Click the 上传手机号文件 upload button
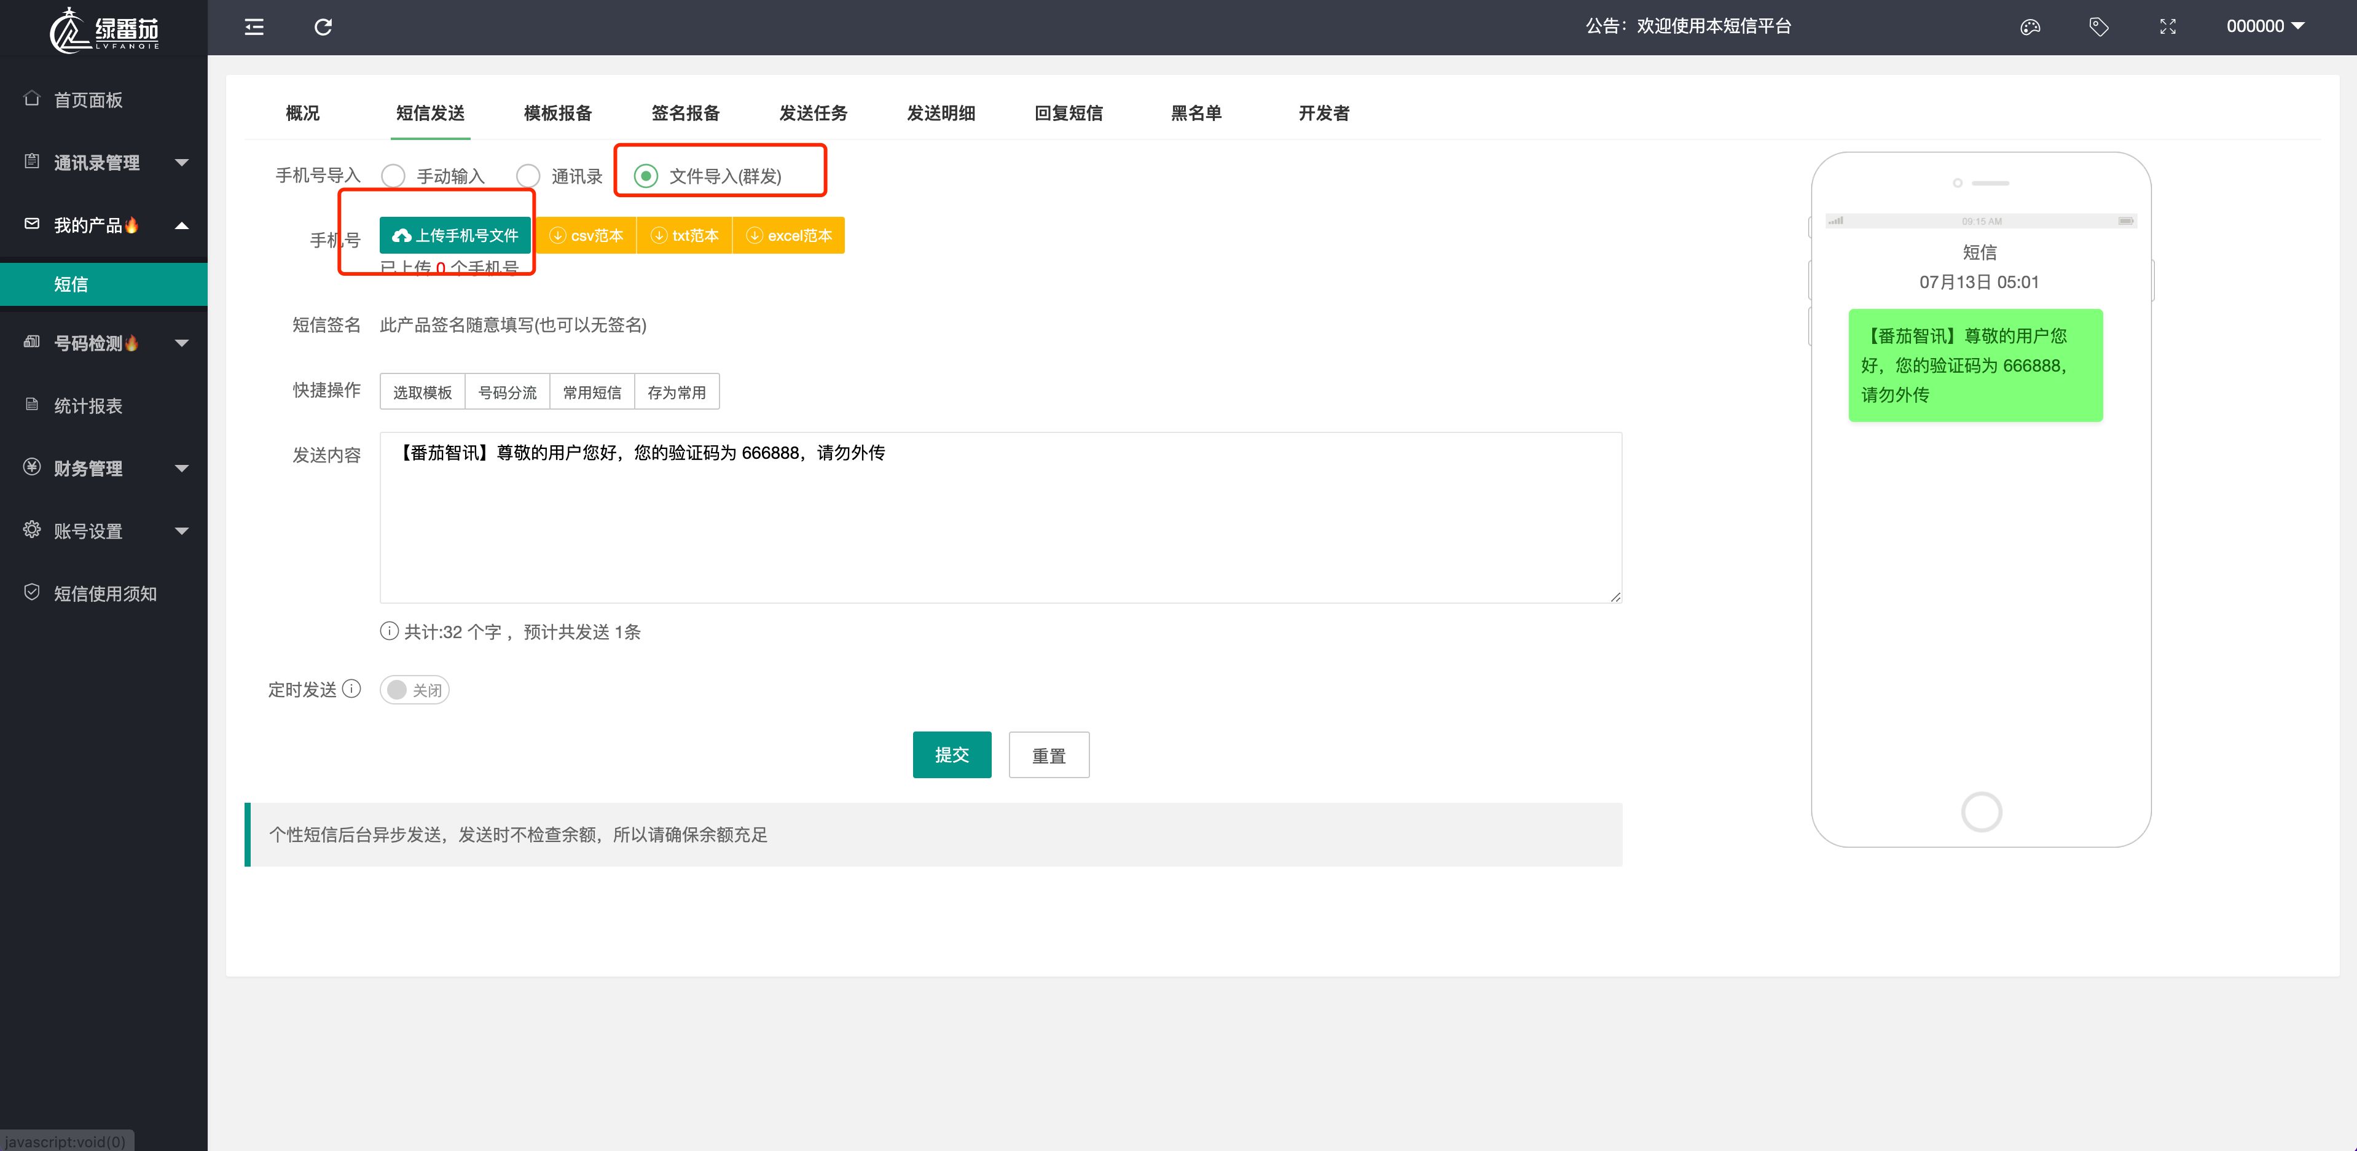Image resolution: width=2357 pixels, height=1151 pixels. coord(455,235)
